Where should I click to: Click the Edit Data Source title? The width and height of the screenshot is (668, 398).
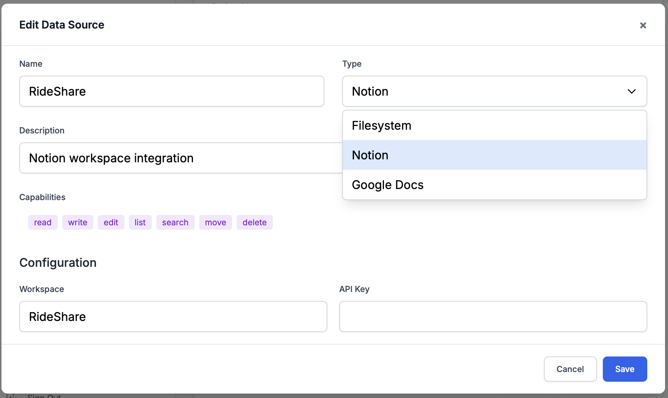point(62,25)
